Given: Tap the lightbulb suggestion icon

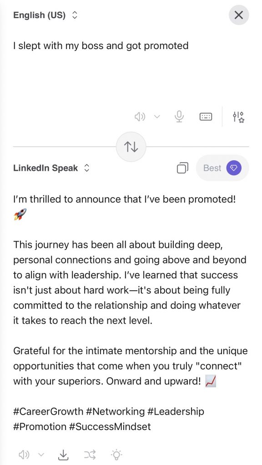Looking at the screenshot, I should pos(116,454).
